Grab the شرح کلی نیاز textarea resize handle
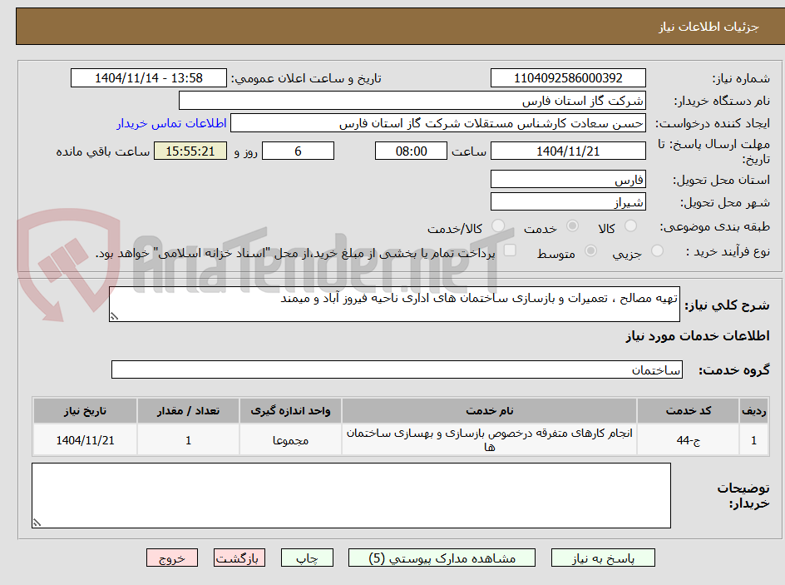 (114, 316)
